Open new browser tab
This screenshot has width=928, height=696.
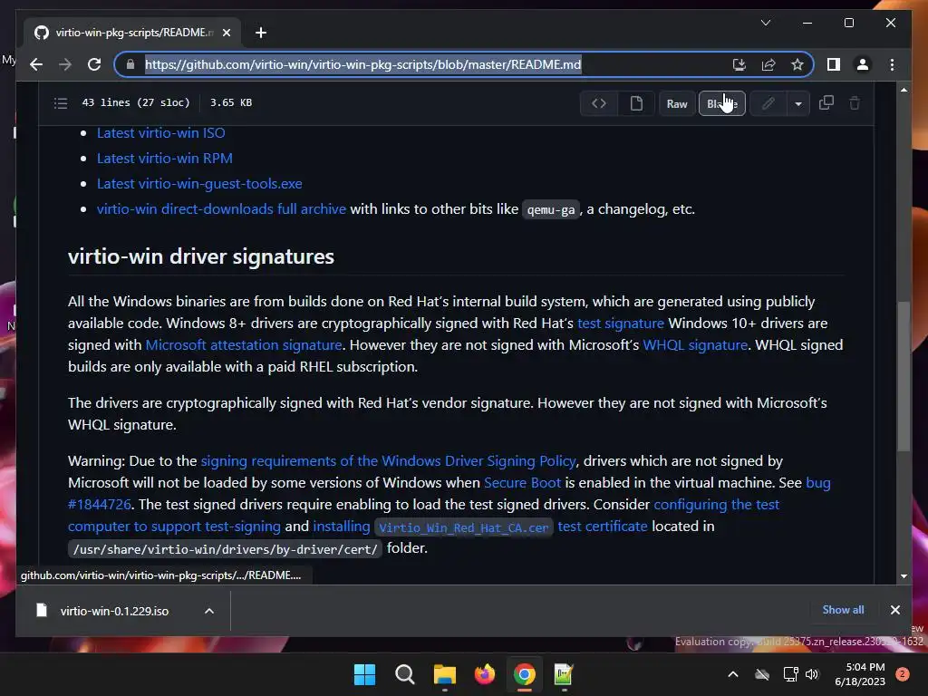[x=261, y=33]
